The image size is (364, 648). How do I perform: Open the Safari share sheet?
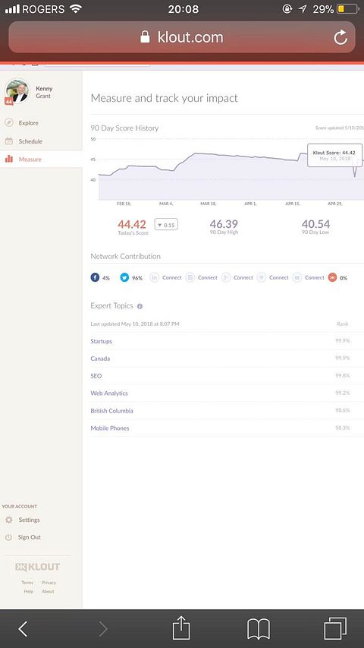click(180, 628)
